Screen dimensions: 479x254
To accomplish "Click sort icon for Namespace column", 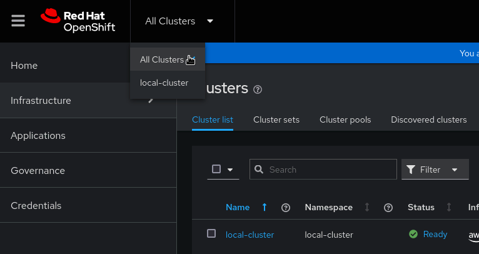I will click(367, 207).
